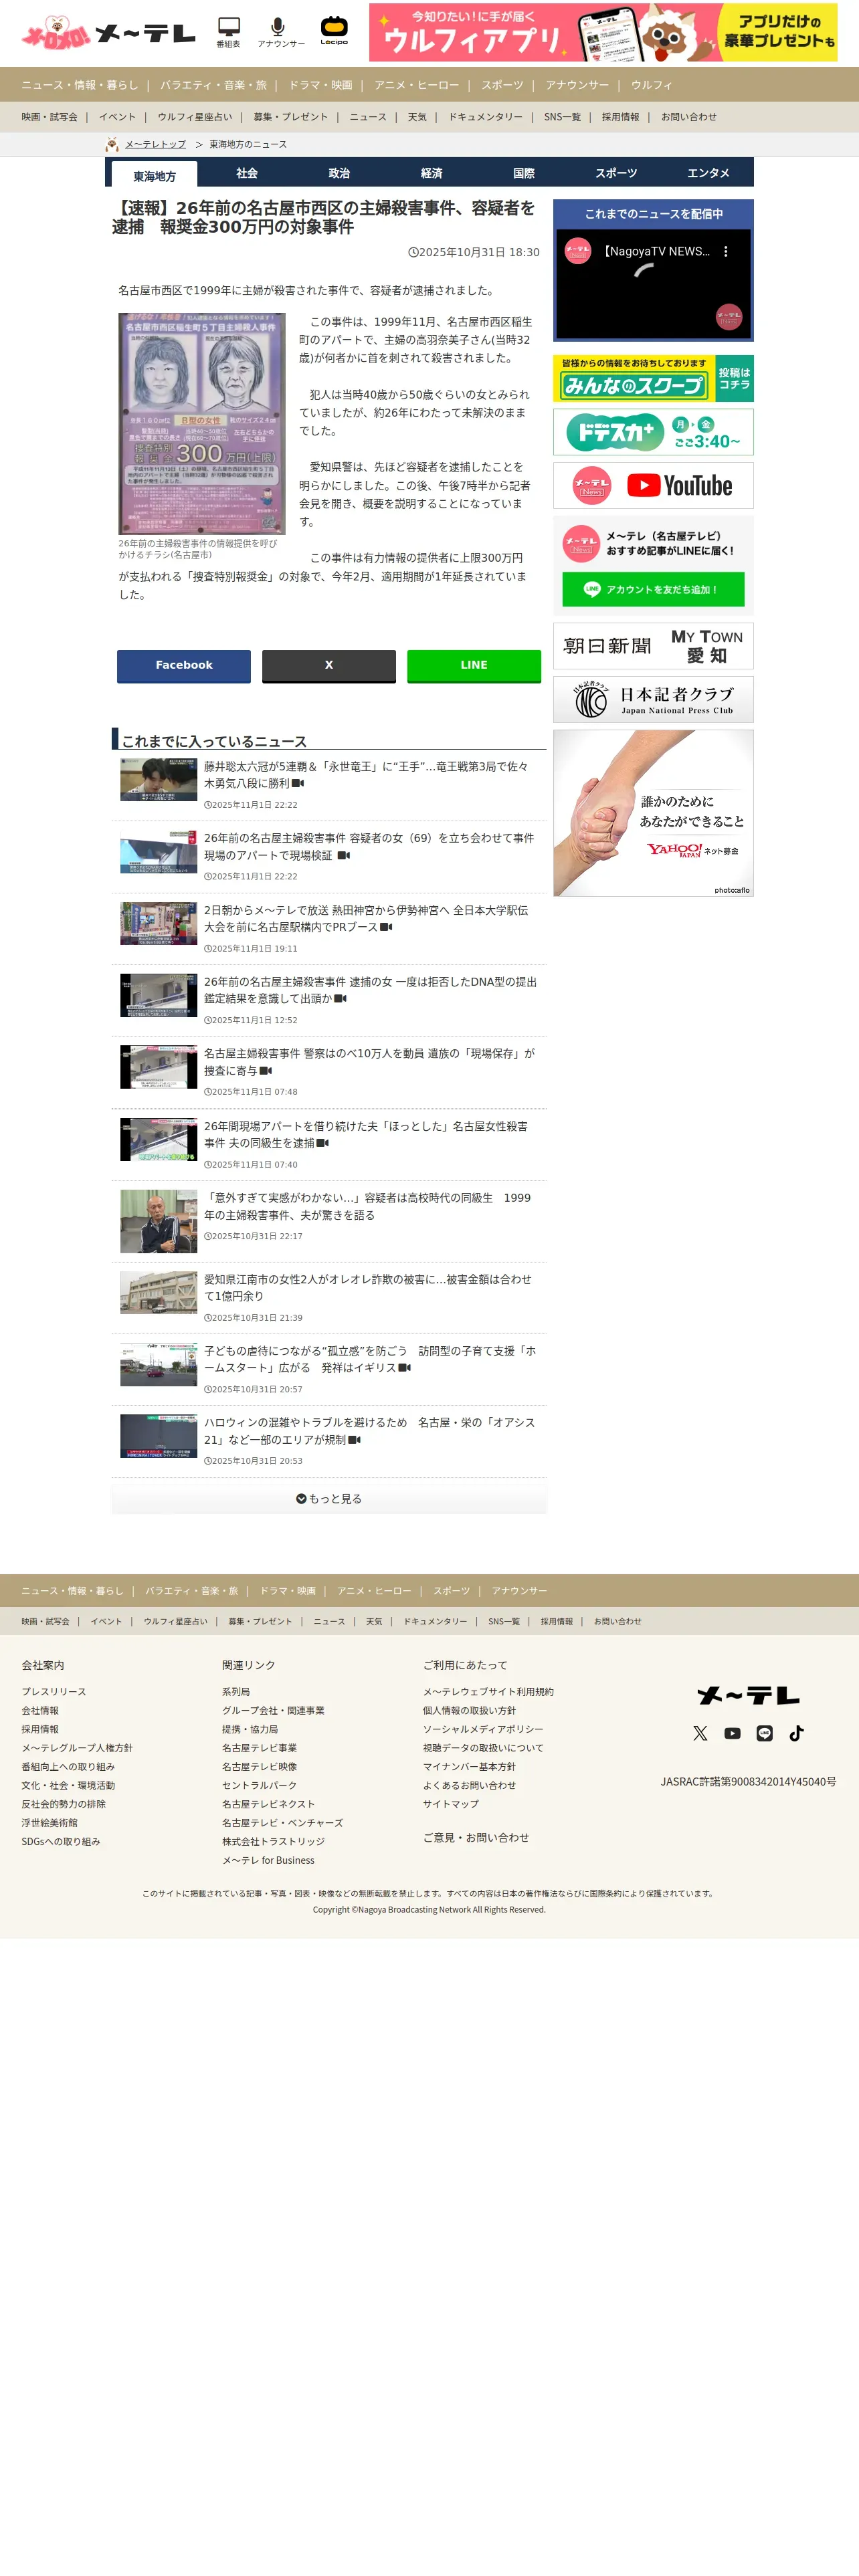Open 映画・試写会 in top submenu
The height and width of the screenshot is (2576, 859).
[50, 117]
